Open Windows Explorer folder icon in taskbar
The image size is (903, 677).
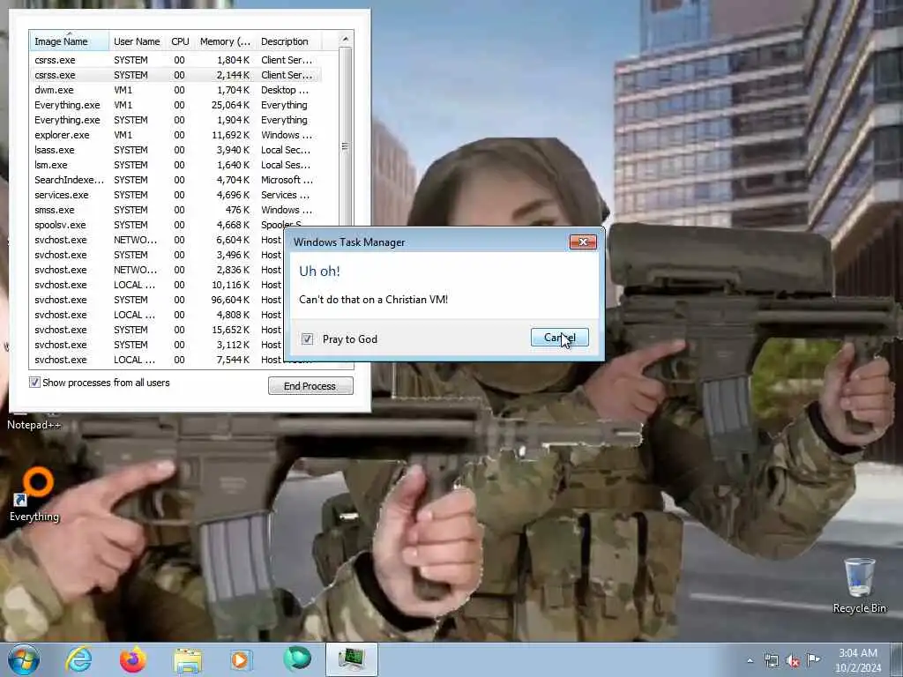[x=188, y=659]
